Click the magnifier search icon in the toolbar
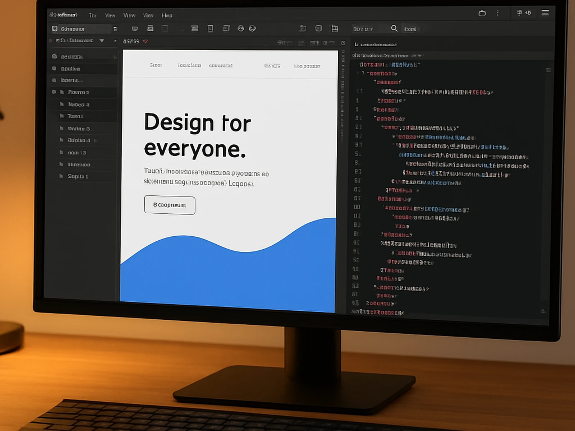The width and height of the screenshot is (575, 431). tap(394, 28)
